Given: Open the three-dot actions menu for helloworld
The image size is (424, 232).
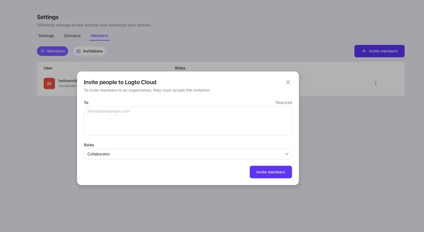Looking at the screenshot, I should (x=376, y=83).
